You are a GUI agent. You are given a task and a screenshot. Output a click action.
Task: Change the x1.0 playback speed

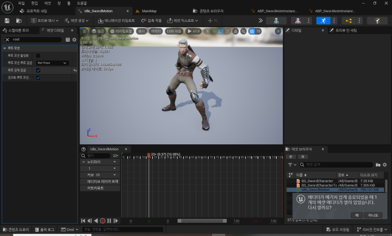point(194,31)
